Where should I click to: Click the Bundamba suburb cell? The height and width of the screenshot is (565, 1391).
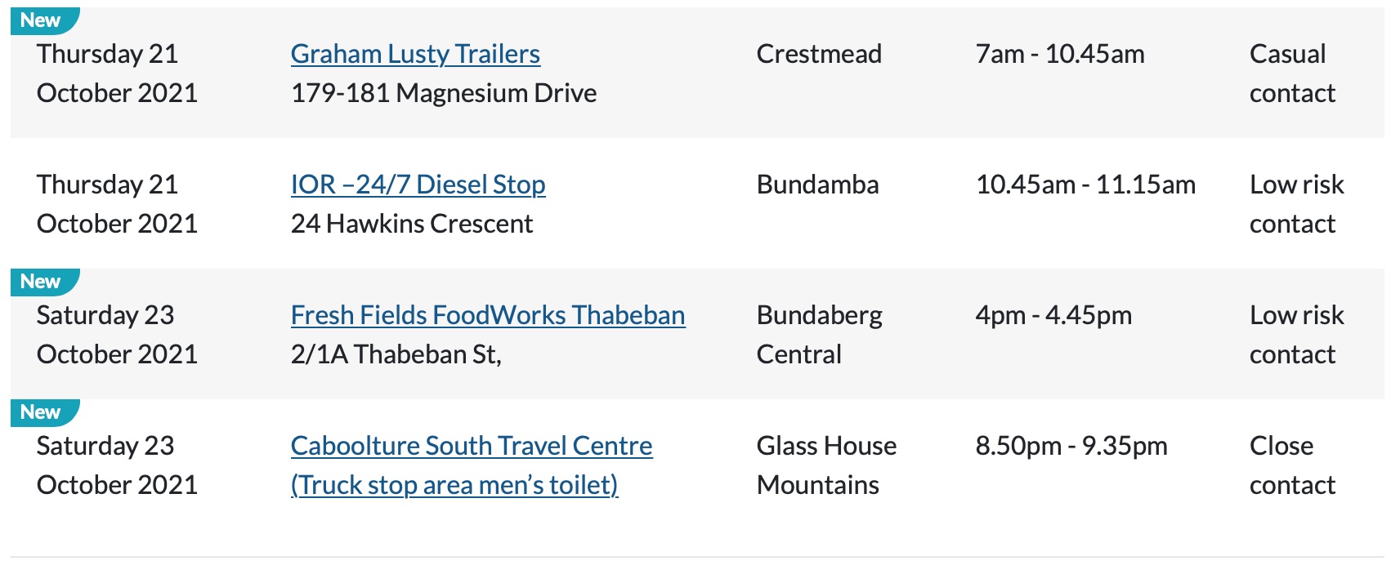817,185
